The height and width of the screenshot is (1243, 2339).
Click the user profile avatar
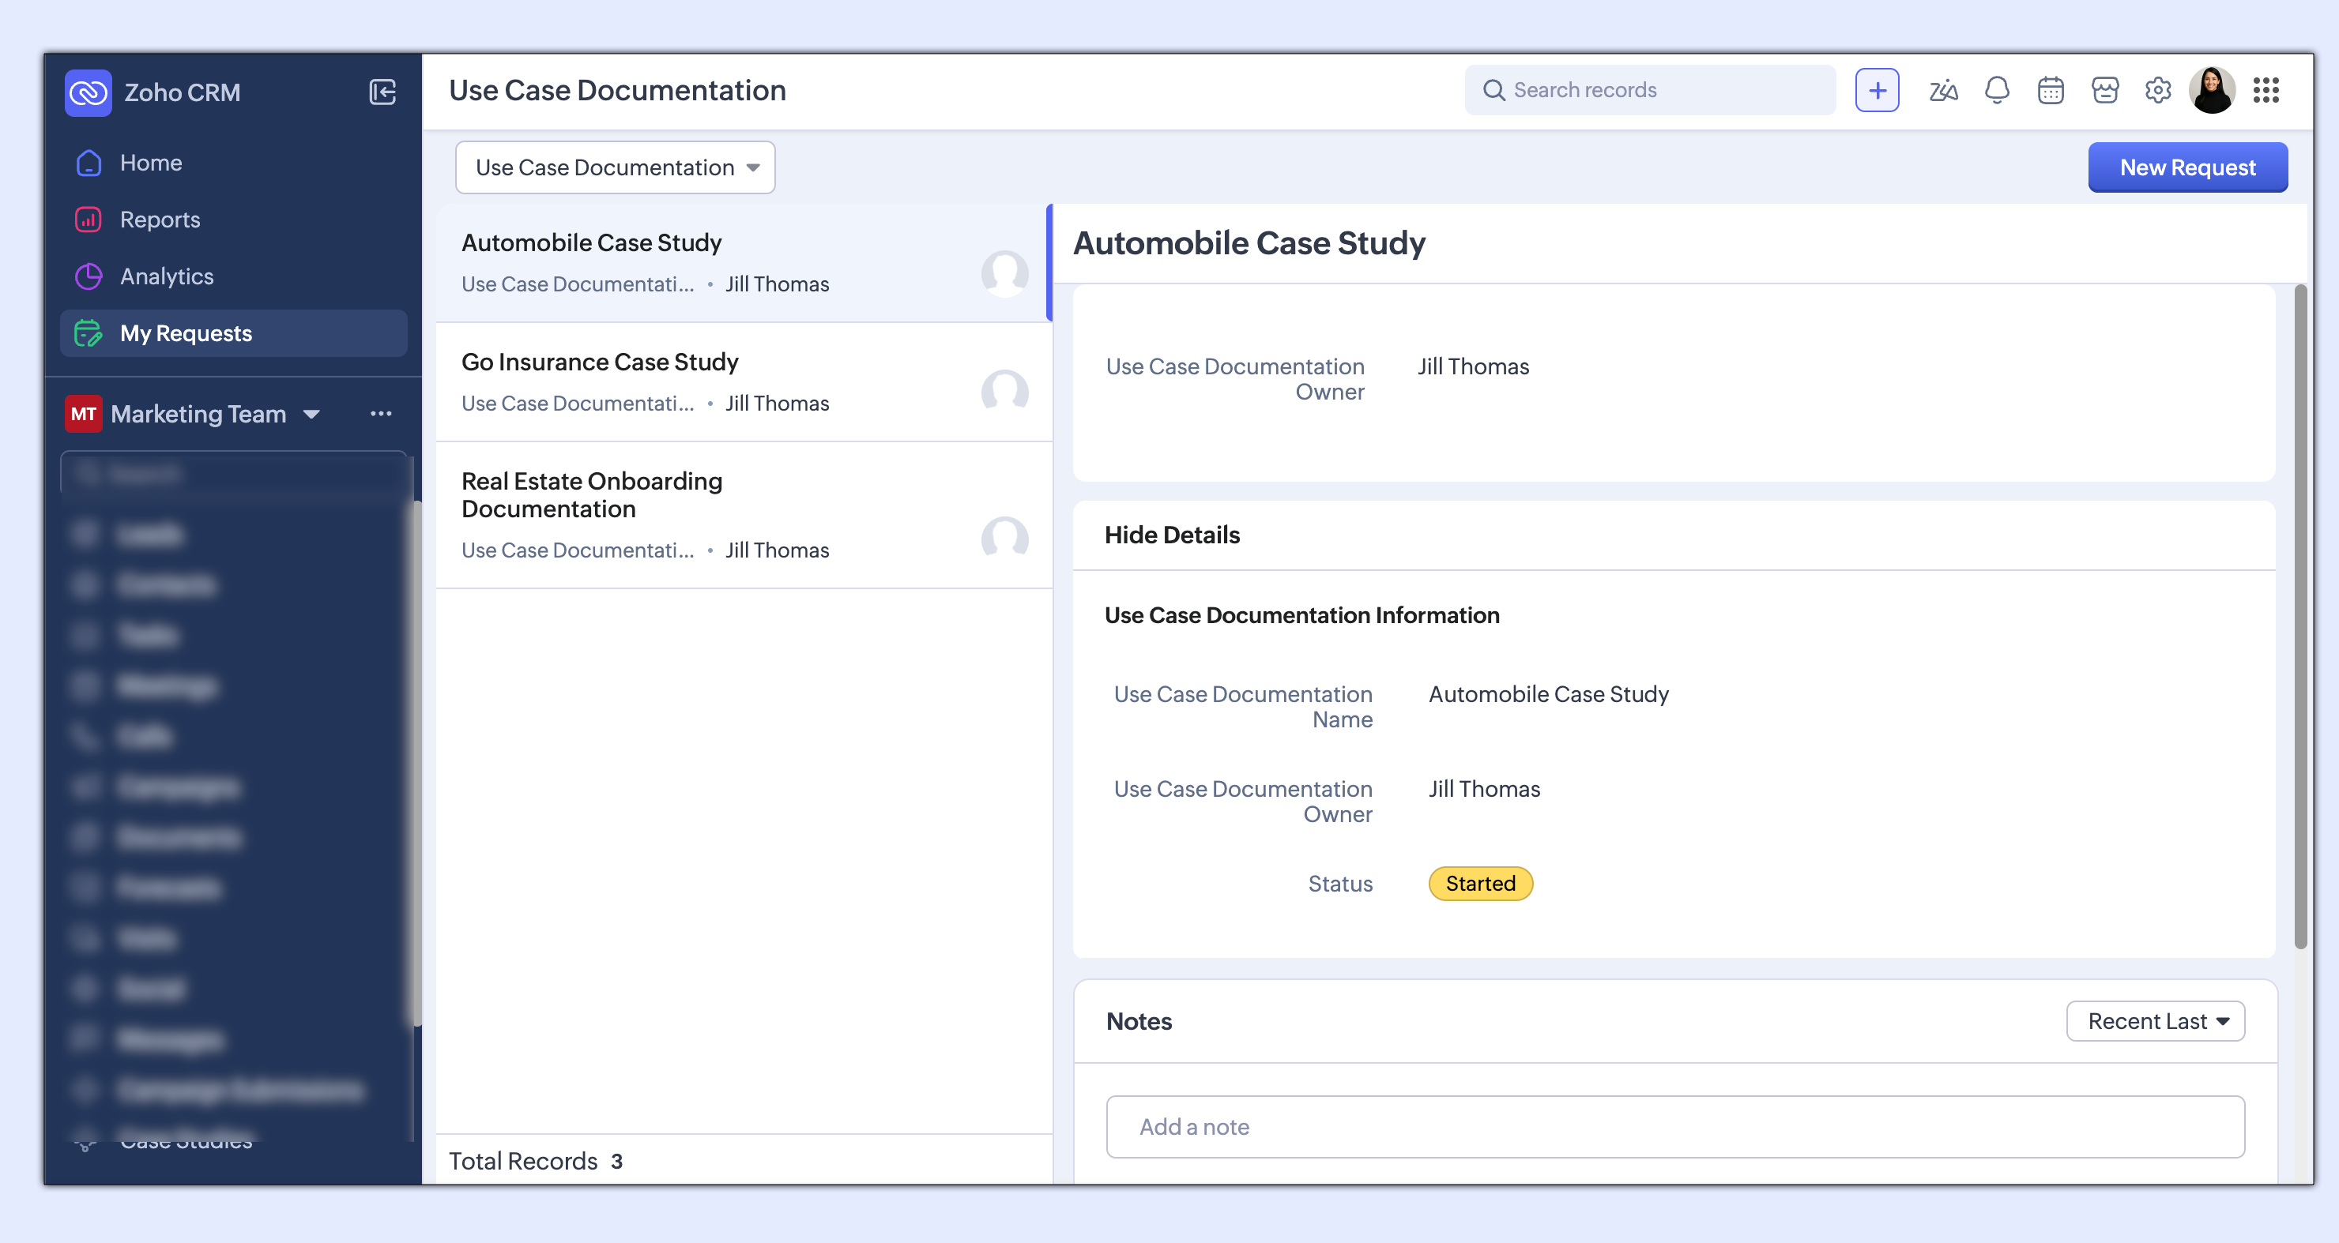click(x=2212, y=90)
